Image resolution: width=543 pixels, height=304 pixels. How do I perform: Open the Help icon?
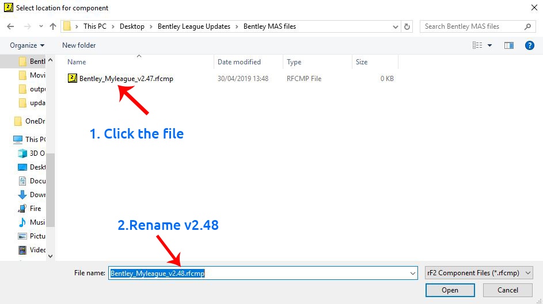coord(529,45)
